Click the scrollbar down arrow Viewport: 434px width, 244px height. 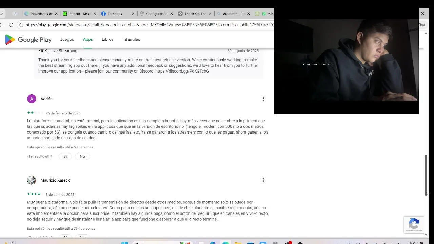point(426,234)
